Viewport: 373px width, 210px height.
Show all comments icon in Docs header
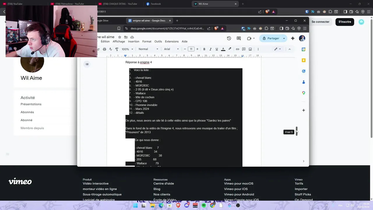click(x=239, y=38)
